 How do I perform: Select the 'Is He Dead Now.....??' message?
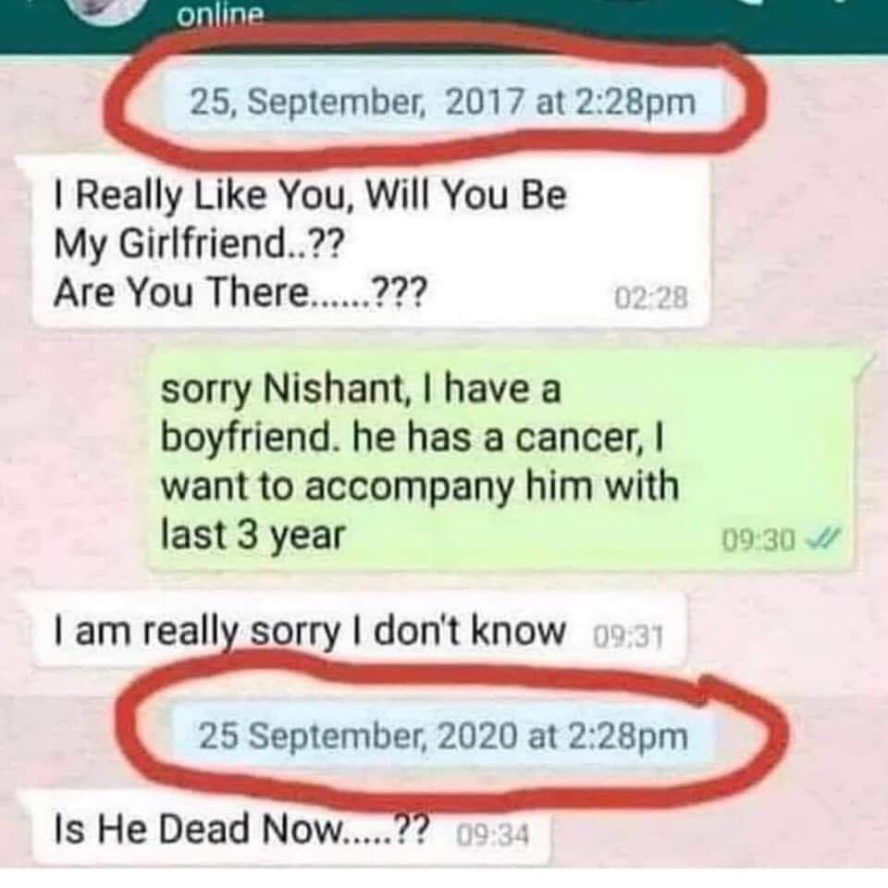click(291, 829)
